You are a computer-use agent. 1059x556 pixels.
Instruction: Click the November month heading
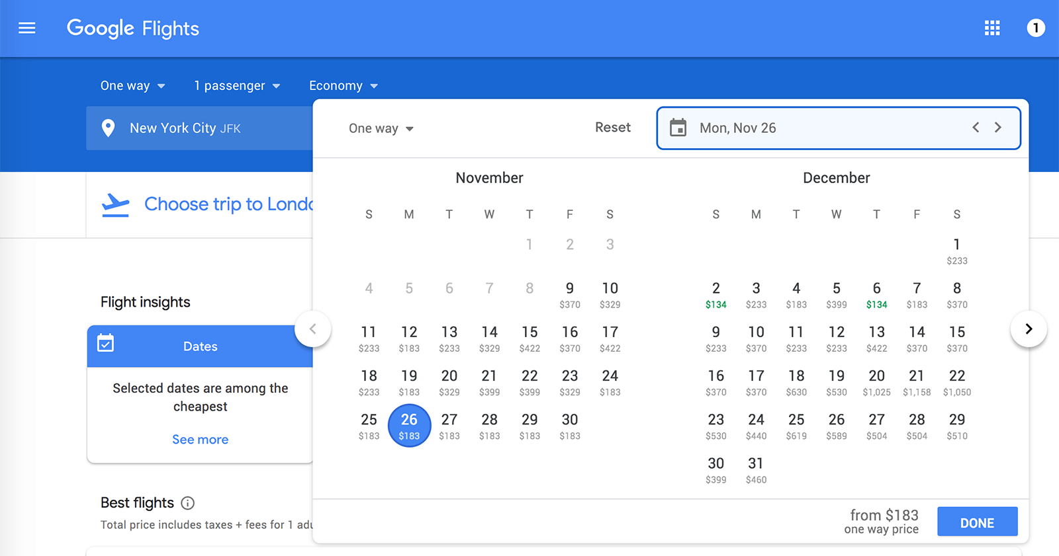point(490,178)
